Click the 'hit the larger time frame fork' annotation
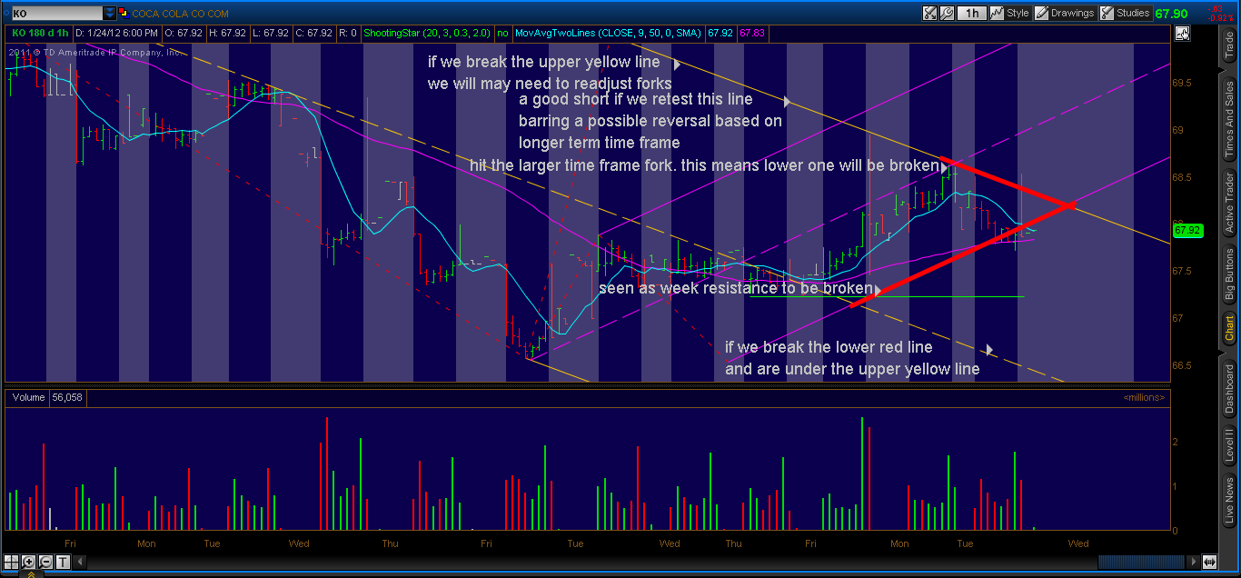The width and height of the screenshot is (1241, 578). click(704, 165)
